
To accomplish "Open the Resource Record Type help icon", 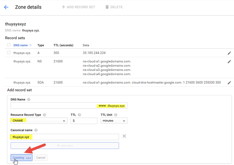I will click(44, 115).
